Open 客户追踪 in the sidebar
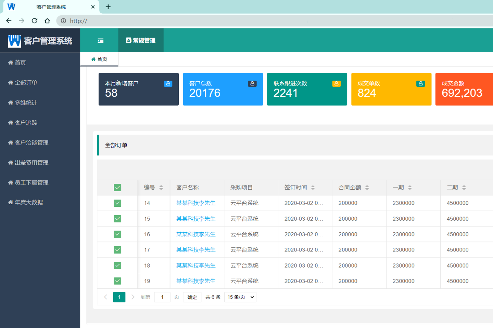 coord(40,123)
